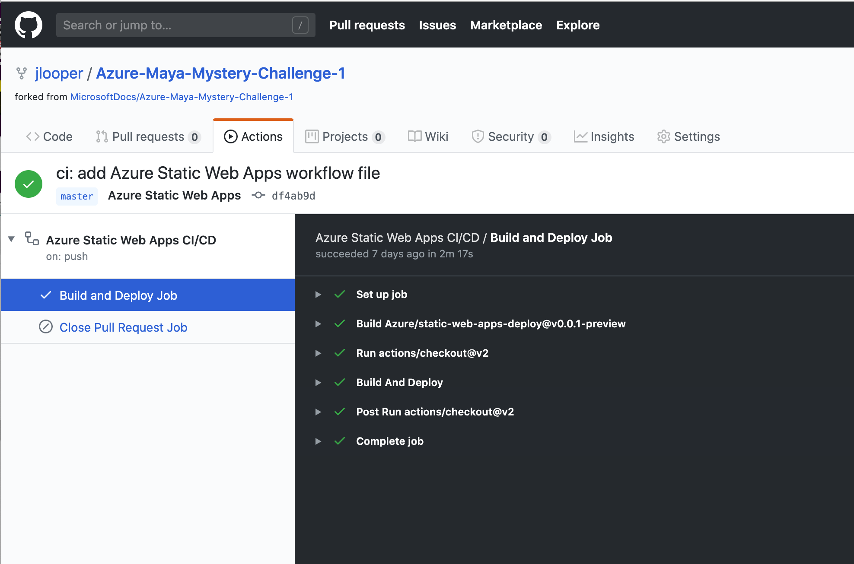Viewport: 854px width, 564px height.
Task: Click the green workflow success checkmark circle
Action: pyautogui.click(x=29, y=184)
